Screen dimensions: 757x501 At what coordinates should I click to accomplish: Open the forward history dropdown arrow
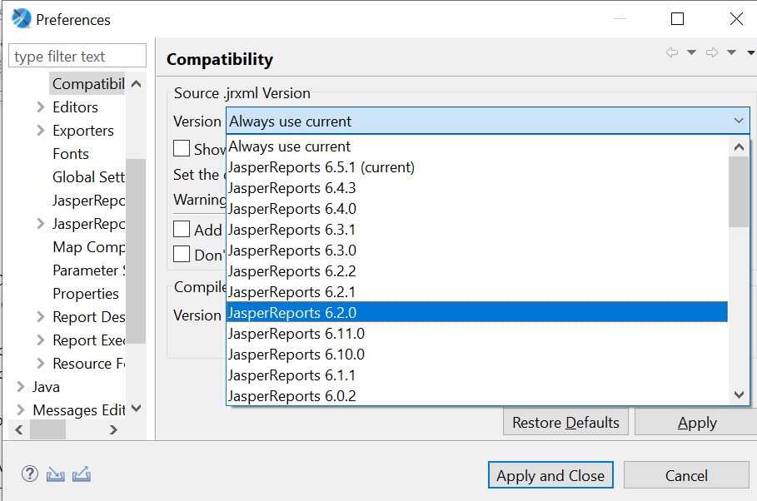point(731,52)
